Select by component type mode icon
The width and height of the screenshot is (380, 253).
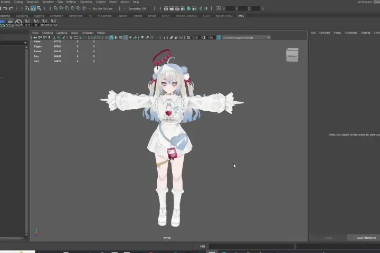[39, 8]
